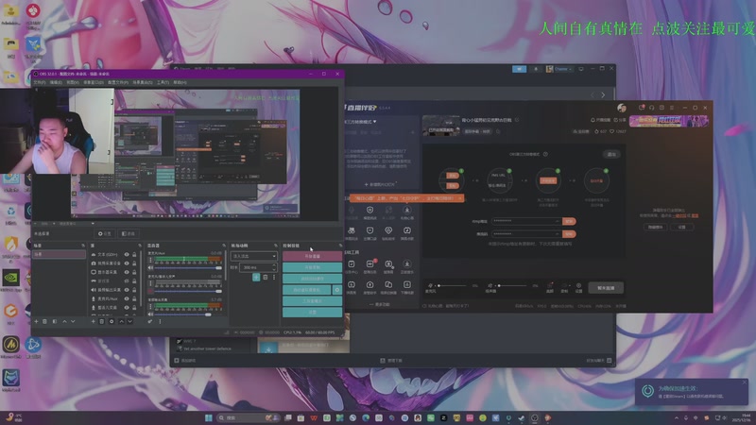
Task: Open Chapter account dropdown in Steam window
Action: [559, 69]
